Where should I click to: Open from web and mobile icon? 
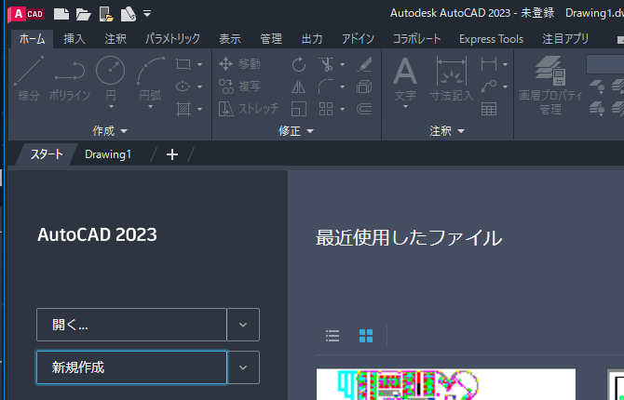coord(106,14)
